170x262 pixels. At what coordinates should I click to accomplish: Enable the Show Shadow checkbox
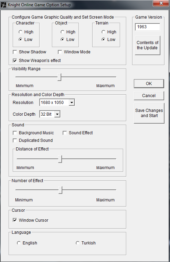15,52
